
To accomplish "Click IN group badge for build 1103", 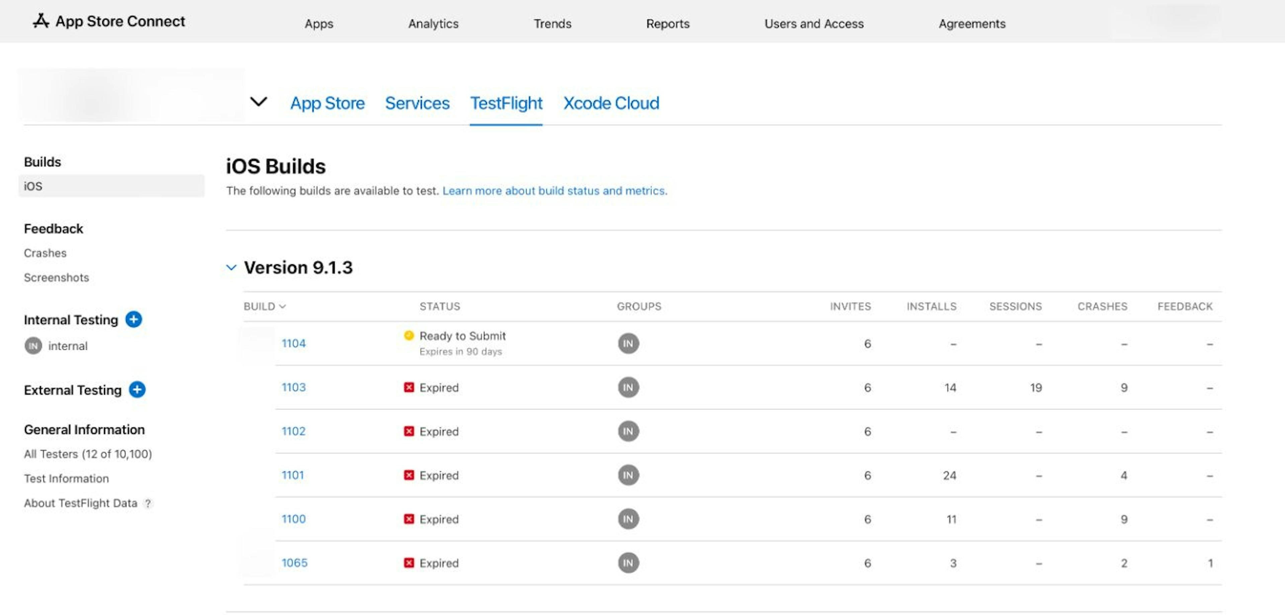I will [628, 387].
